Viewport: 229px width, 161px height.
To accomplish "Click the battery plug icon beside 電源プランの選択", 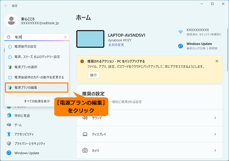I will [x=10, y=67].
